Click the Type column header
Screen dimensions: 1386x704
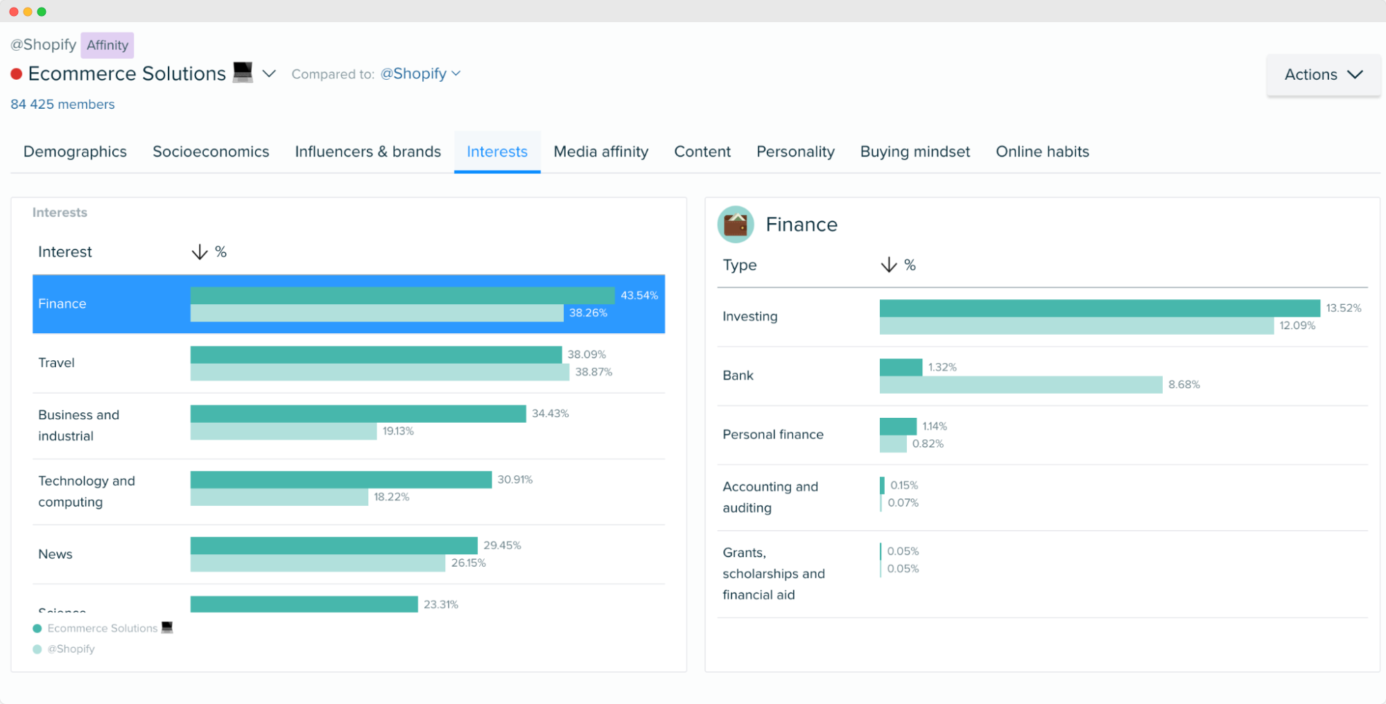coord(740,265)
